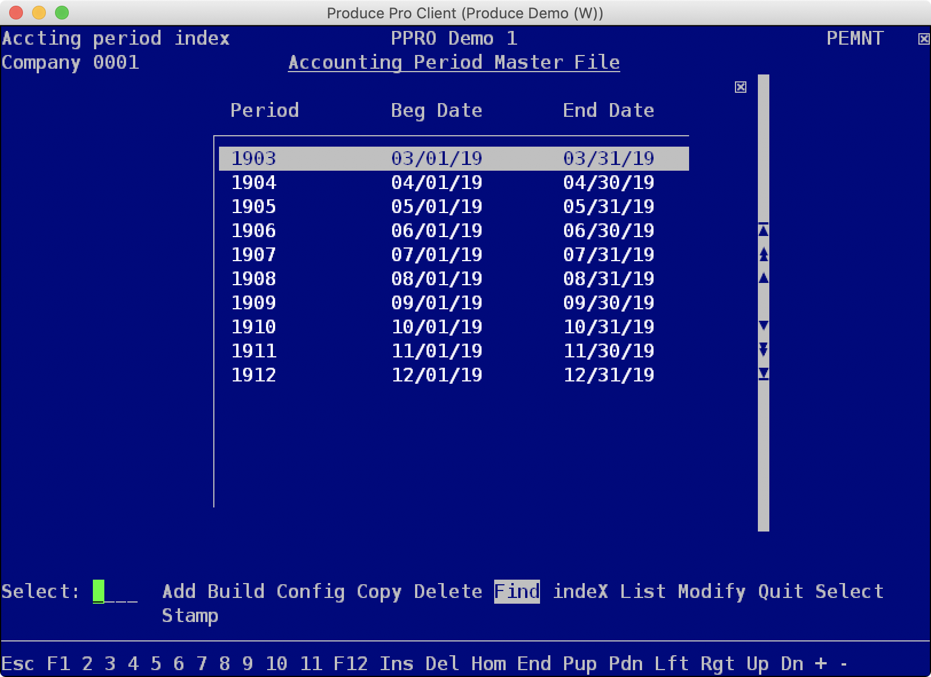Choose the Stamp command
931x677 pixels.
[x=190, y=615]
